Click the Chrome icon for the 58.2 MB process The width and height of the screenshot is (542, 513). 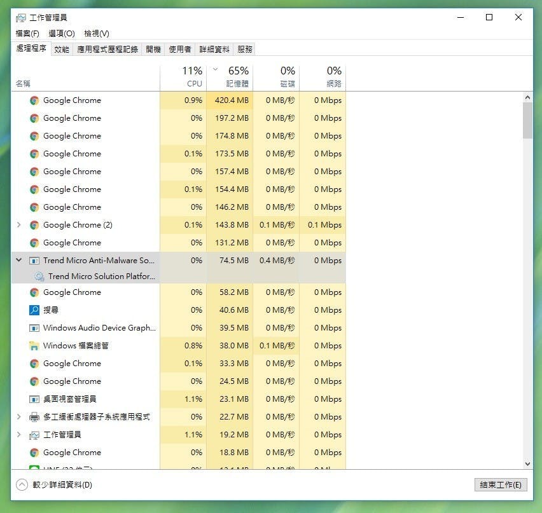[x=34, y=292]
